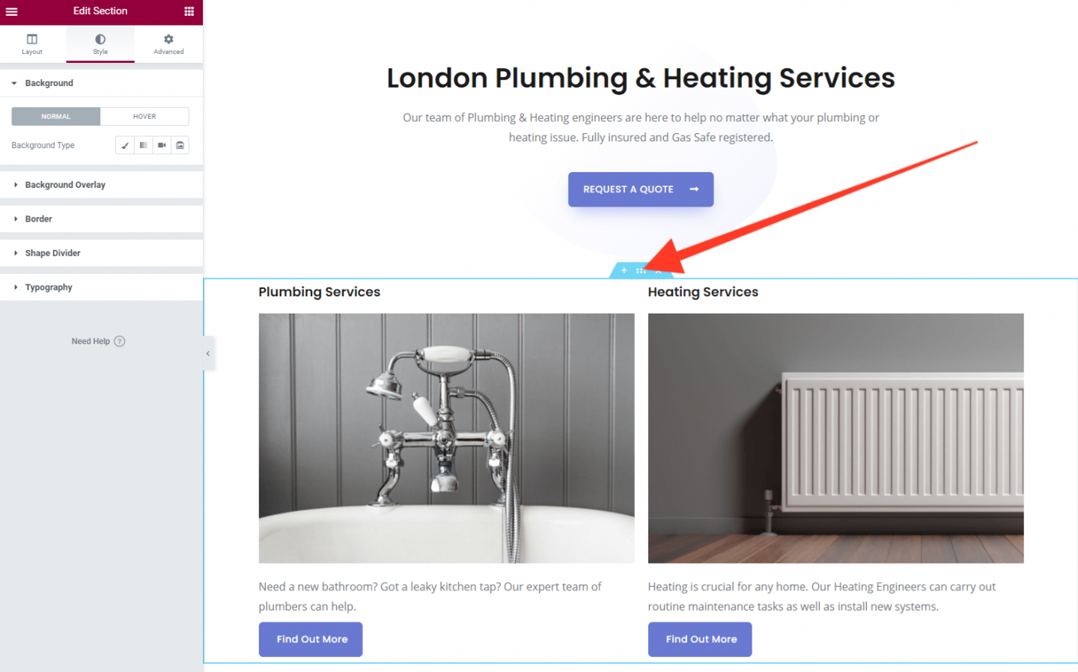Collapse the editor panel with the arrow handle

tap(208, 353)
